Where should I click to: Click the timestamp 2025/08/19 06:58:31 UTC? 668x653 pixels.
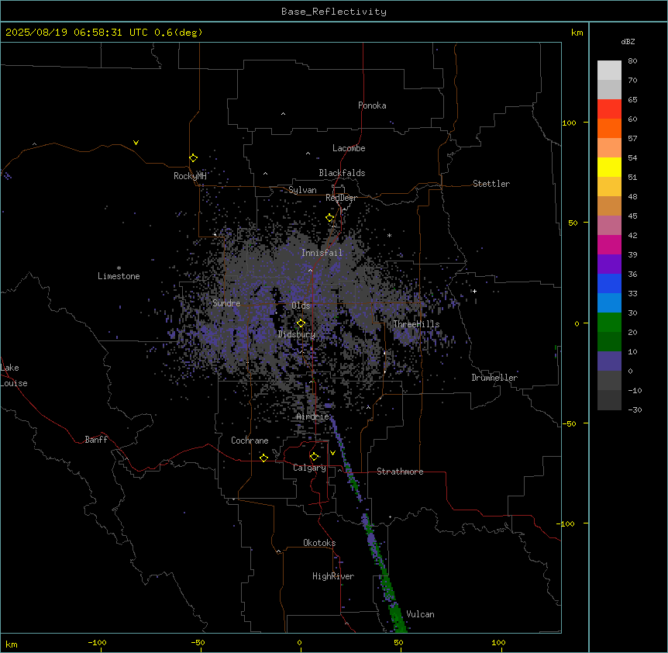point(77,33)
